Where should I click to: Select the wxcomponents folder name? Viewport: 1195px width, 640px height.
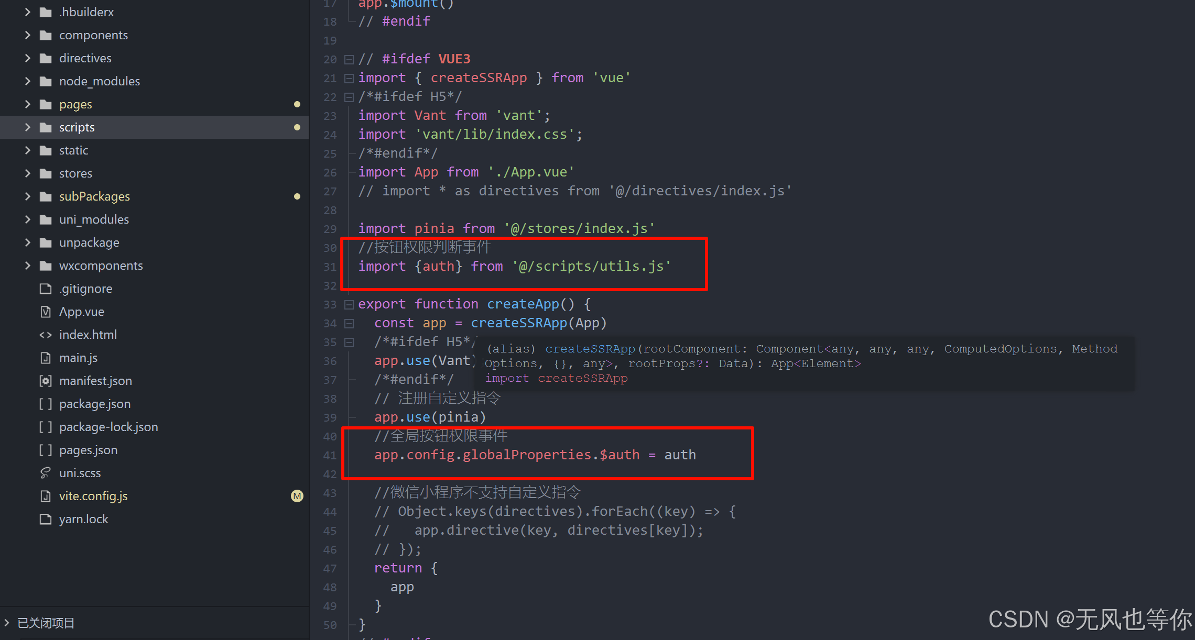(101, 266)
